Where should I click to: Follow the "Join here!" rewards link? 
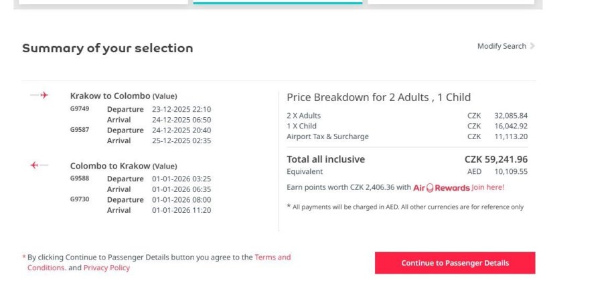tap(488, 187)
